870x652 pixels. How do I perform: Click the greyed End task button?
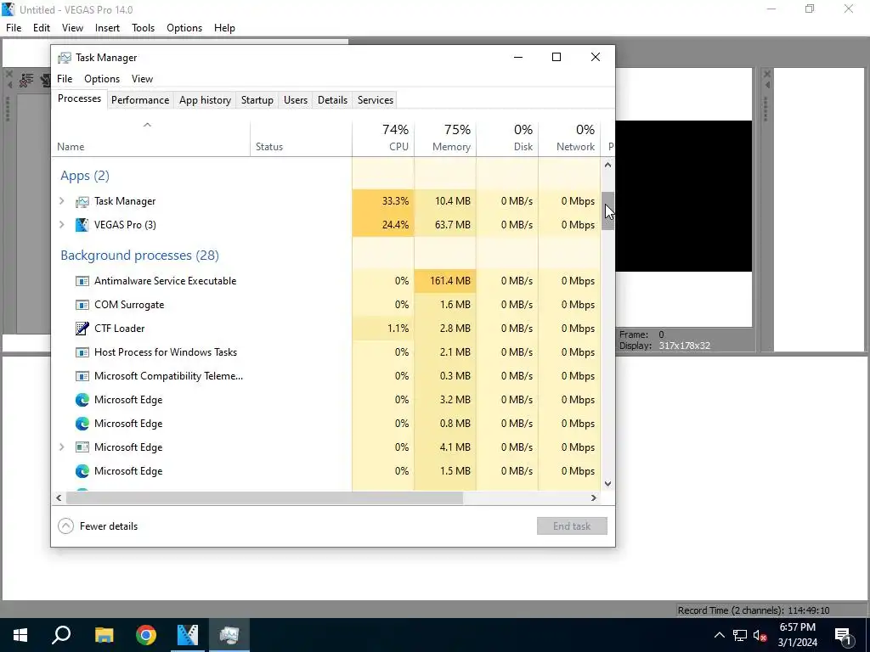pyautogui.click(x=572, y=526)
